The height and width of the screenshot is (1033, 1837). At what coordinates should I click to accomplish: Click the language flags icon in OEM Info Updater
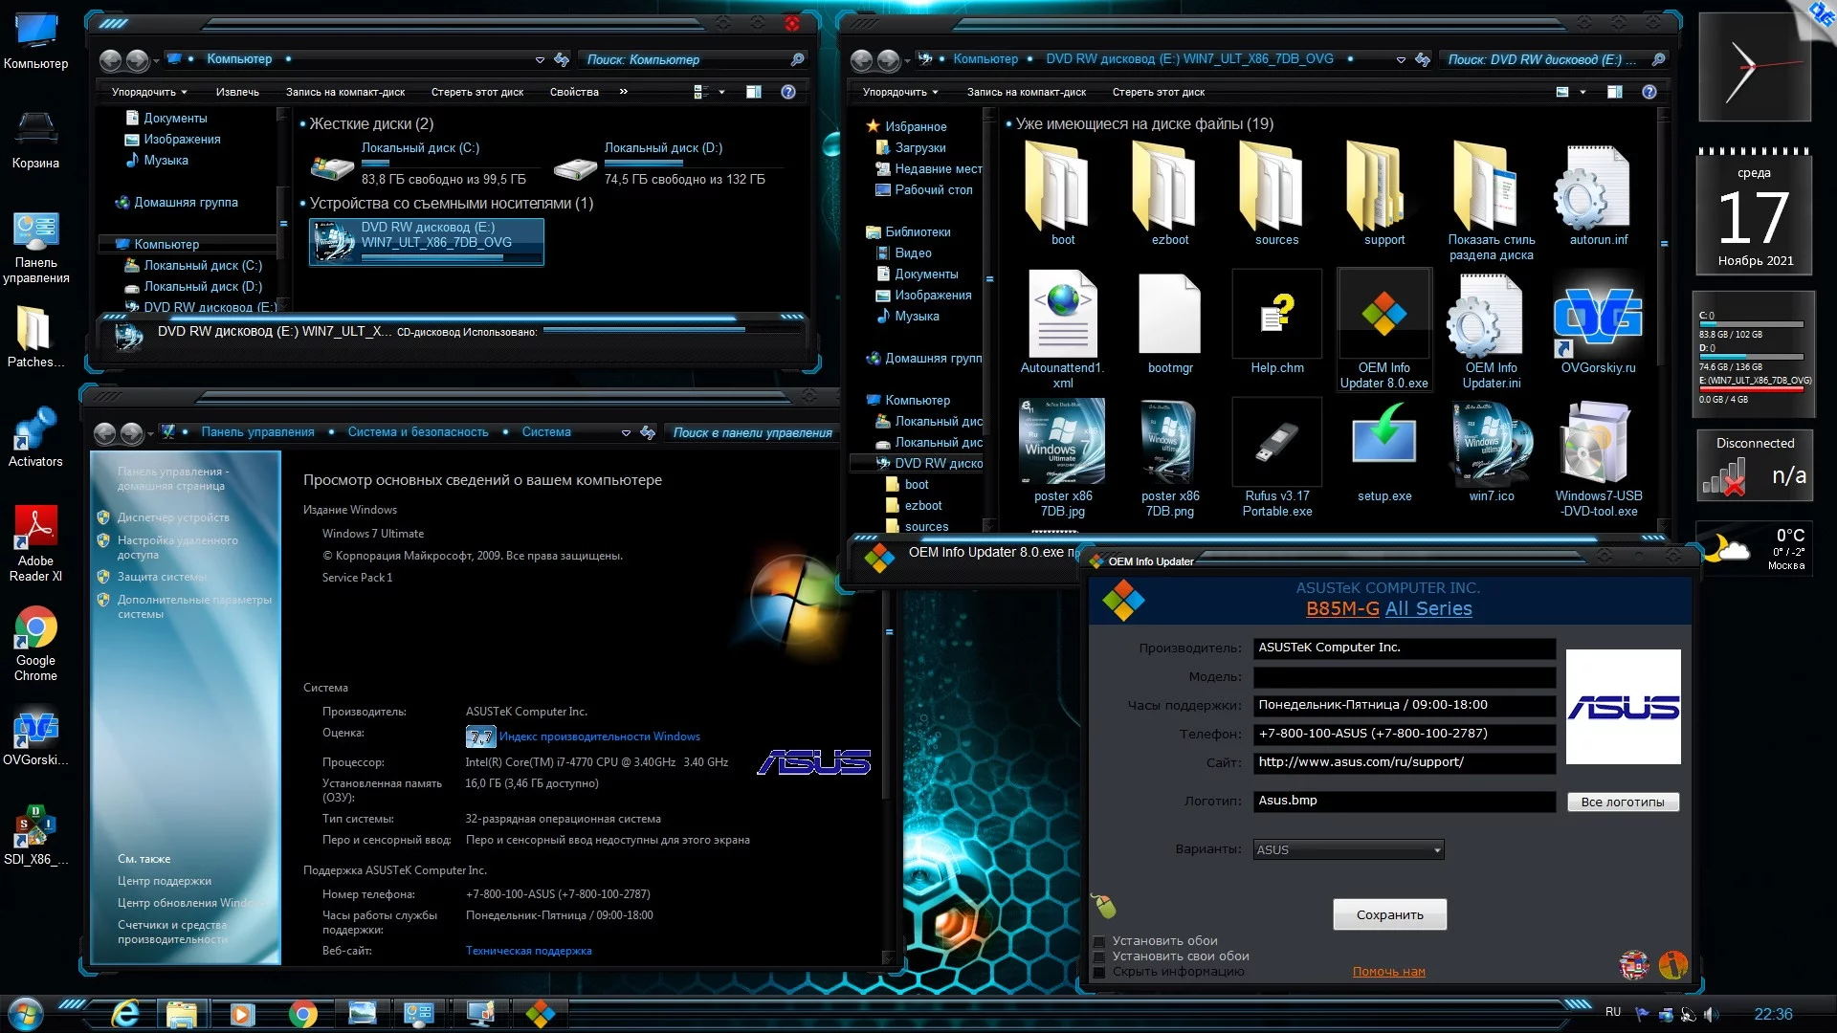pos(1634,965)
